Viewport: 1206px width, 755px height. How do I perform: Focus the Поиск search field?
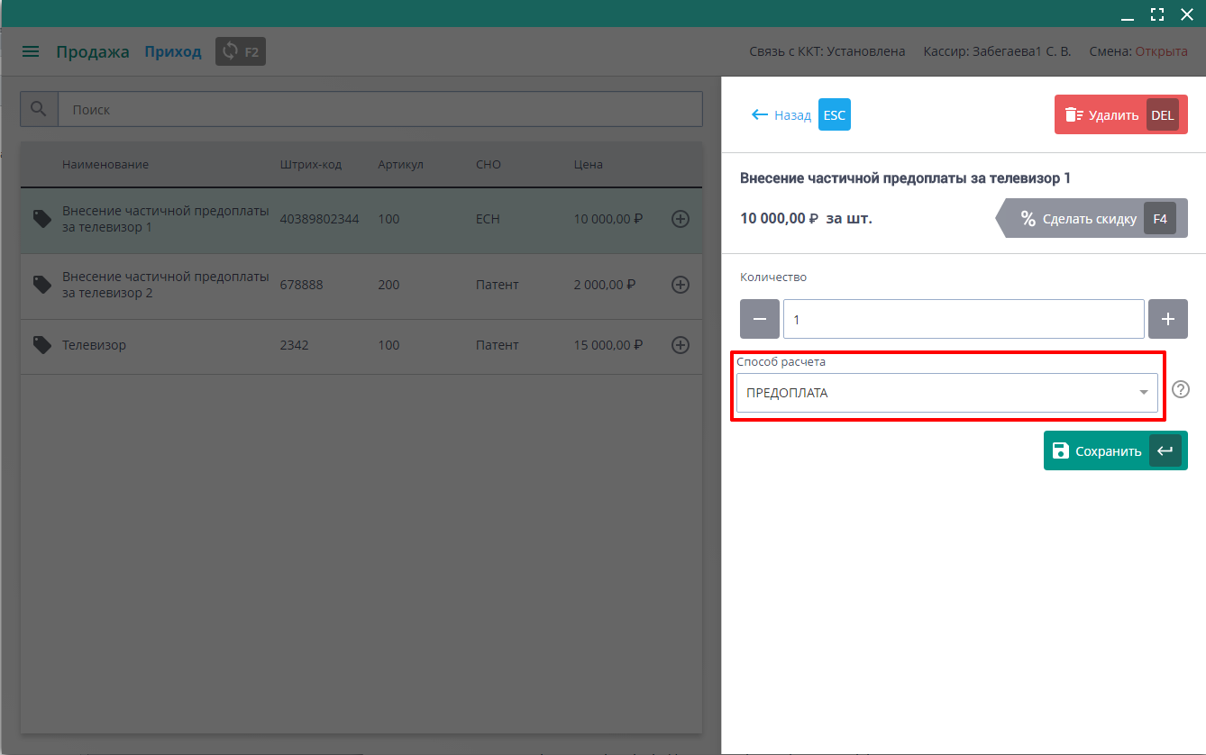tap(379, 109)
